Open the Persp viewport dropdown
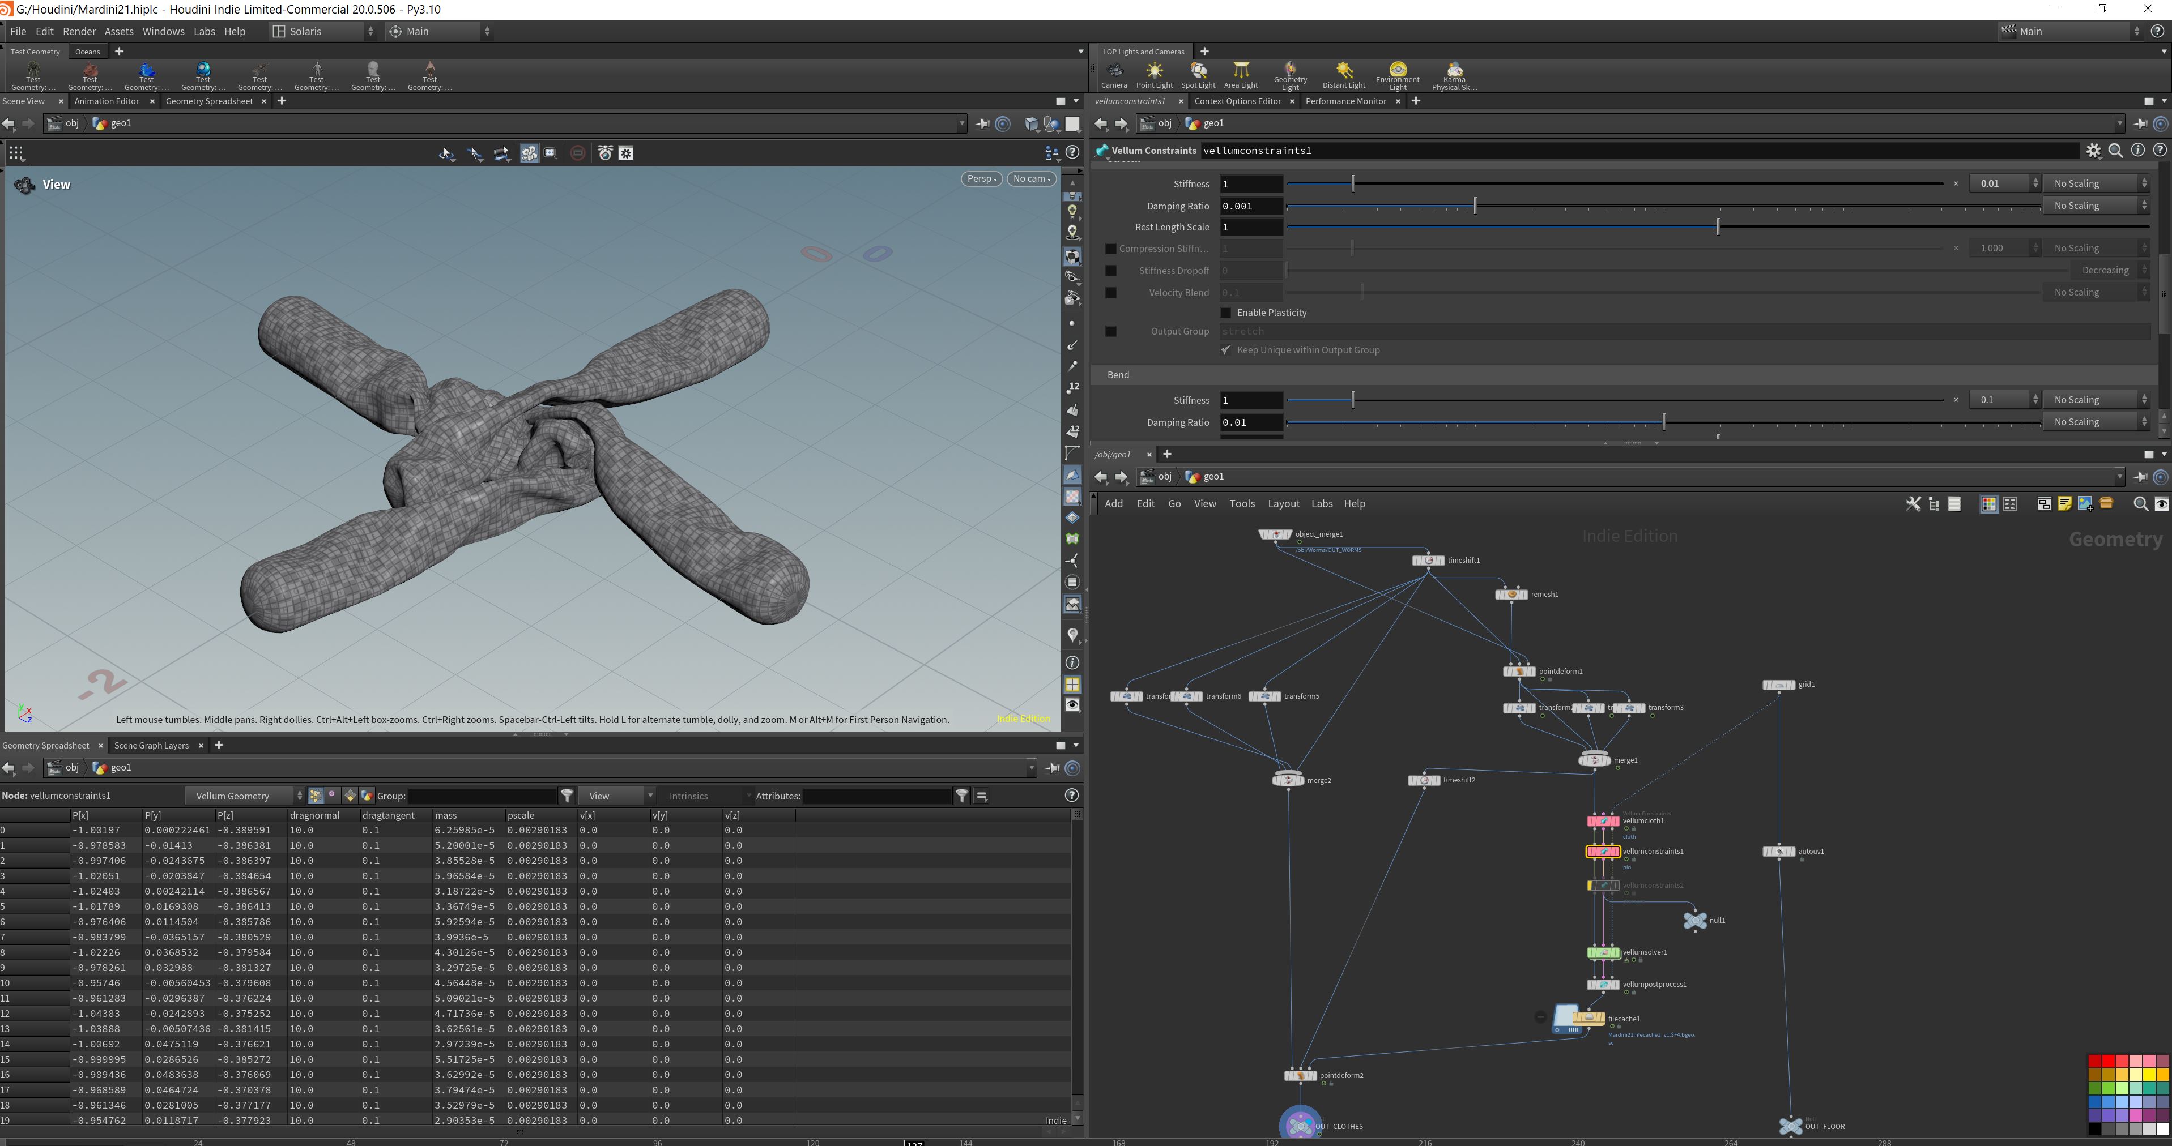 pyautogui.click(x=981, y=179)
